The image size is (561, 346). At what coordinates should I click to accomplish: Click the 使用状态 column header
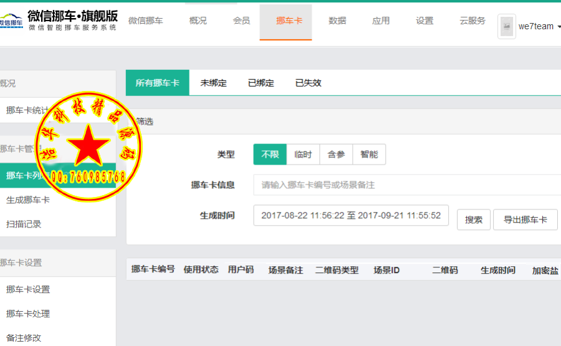[x=201, y=270]
